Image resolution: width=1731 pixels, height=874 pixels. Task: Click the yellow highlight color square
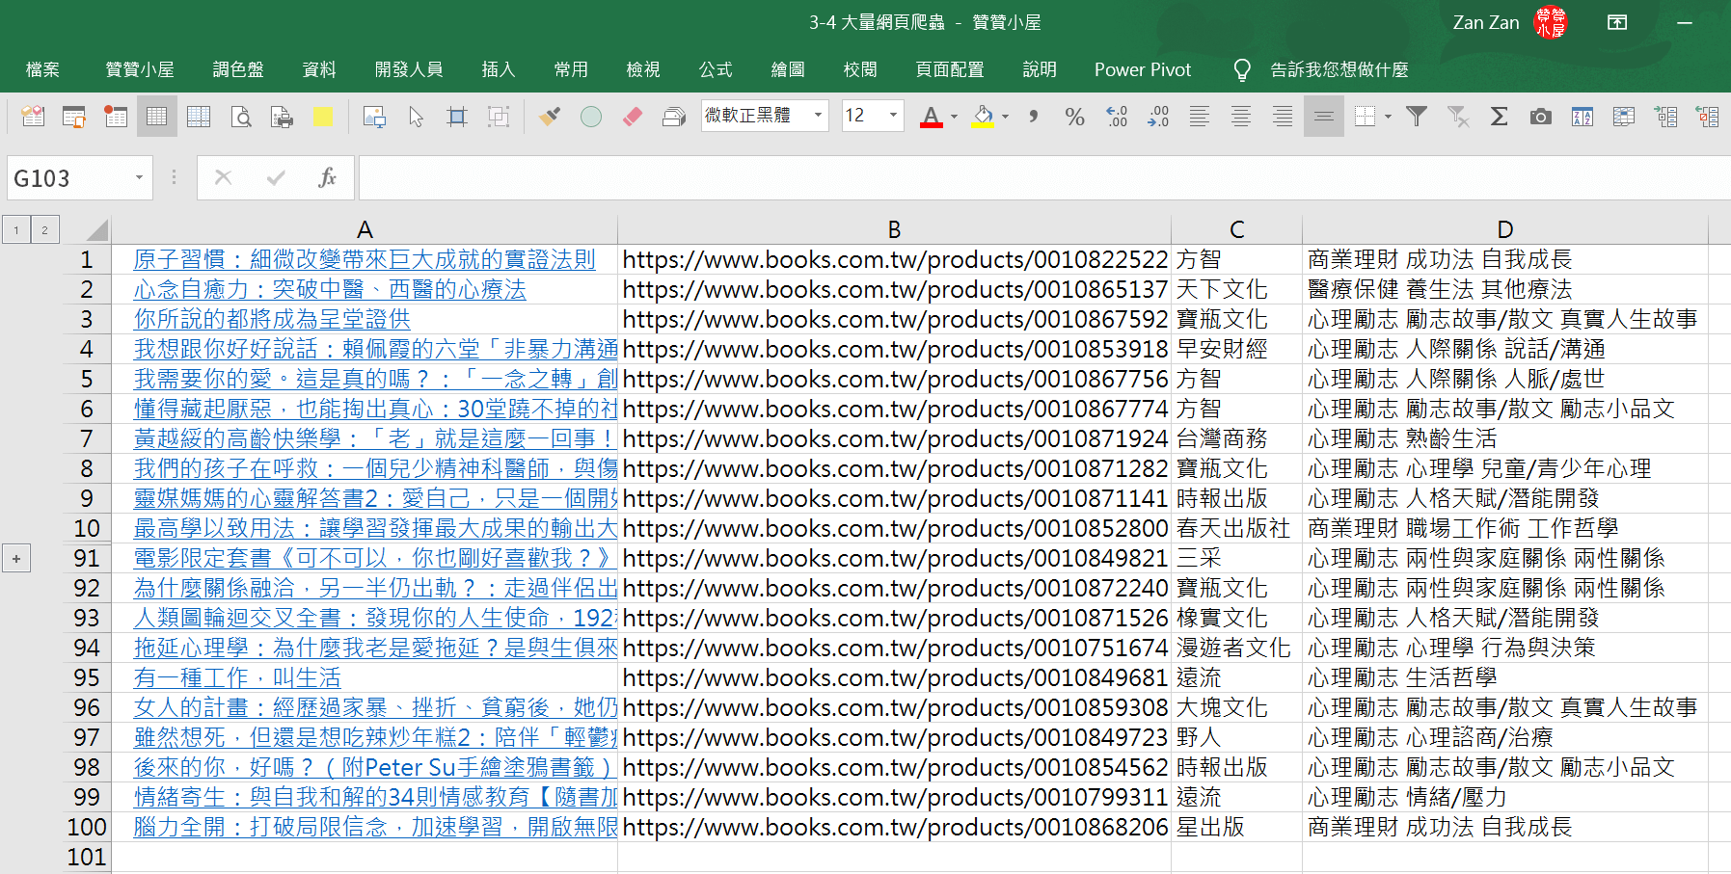(x=323, y=117)
